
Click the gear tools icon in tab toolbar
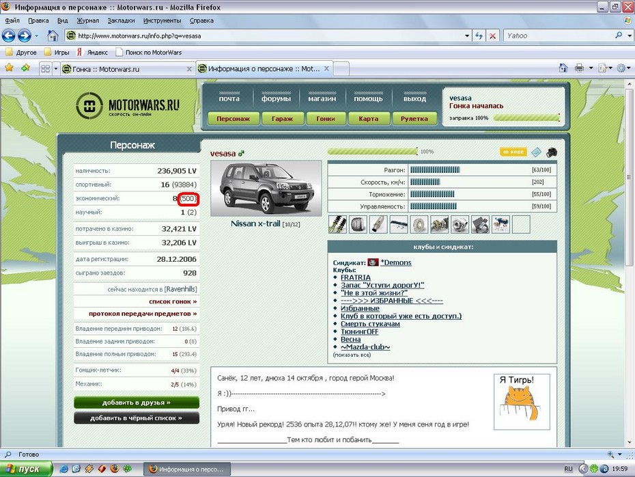[621, 68]
